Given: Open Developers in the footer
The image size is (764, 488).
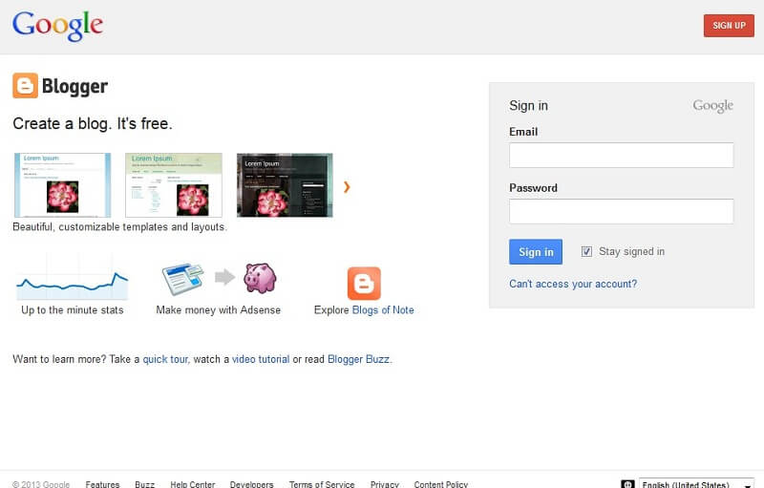Looking at the screenshot, I should 251,484.
